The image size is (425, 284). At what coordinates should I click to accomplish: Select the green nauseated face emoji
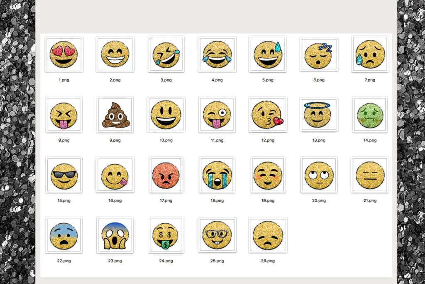(x=370, y=115)
